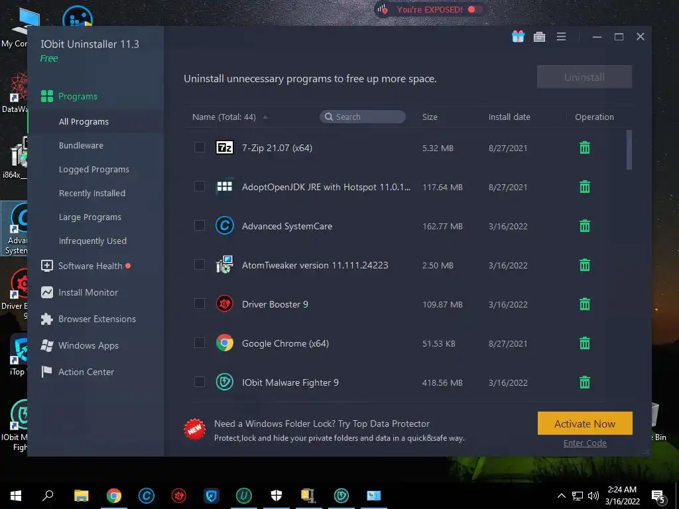Viewport: 679px width, 509px height.
Task: Open IObit Uninstaller taskbar icon
Action: 244,496
